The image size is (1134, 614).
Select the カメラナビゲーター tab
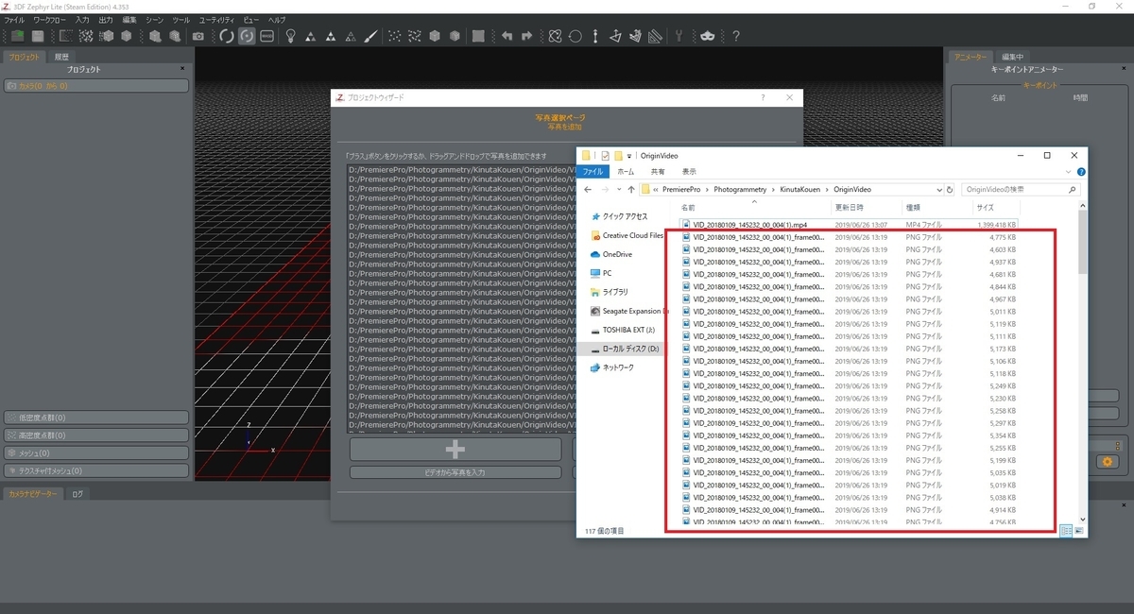(x=32, y=493)
